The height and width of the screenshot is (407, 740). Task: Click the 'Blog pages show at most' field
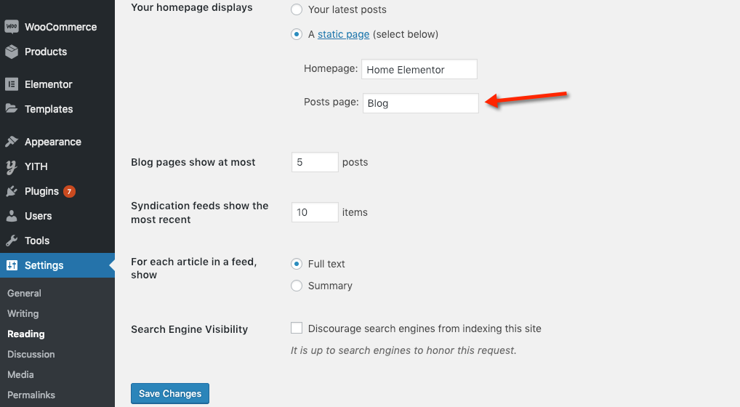(315, 162)
